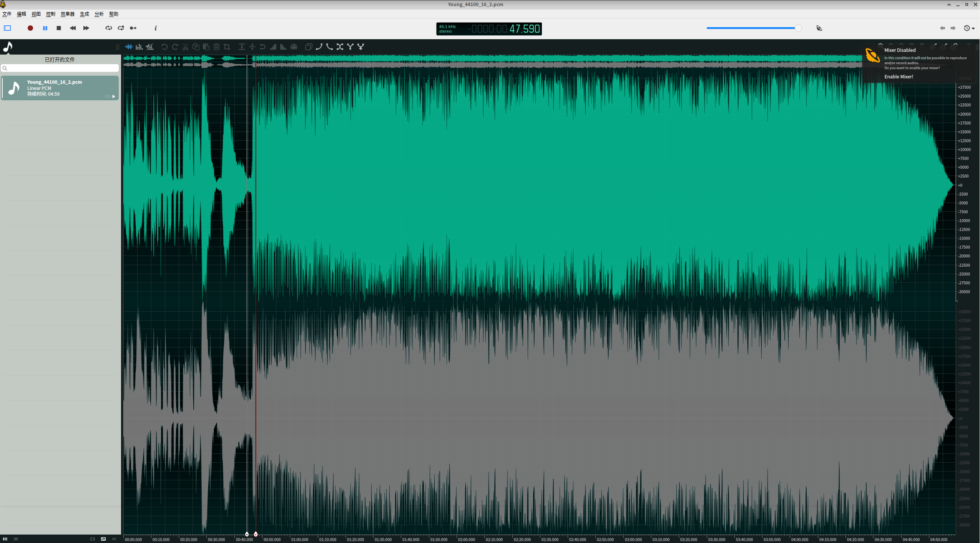Image resolution: width=980 pixels, height=543 pixels.
Task: Click the search field in opened files panel
Action: 61,68
